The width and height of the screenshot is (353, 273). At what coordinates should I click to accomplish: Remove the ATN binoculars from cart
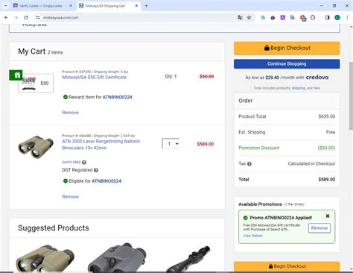click(70, 197)
